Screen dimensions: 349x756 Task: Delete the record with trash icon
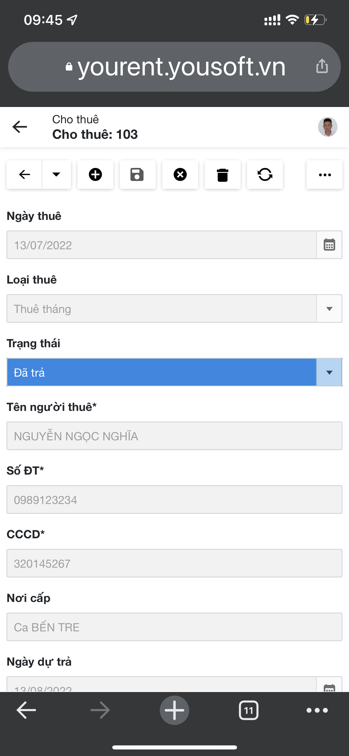point(222,175)
